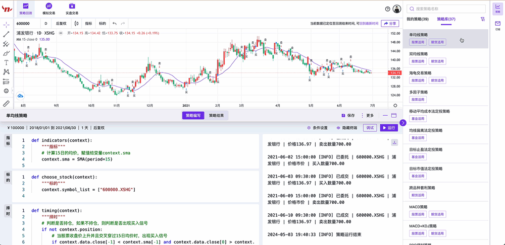Click the 分享 share button
The width and height of the screenshot is (505, 245).
point(390,24)
